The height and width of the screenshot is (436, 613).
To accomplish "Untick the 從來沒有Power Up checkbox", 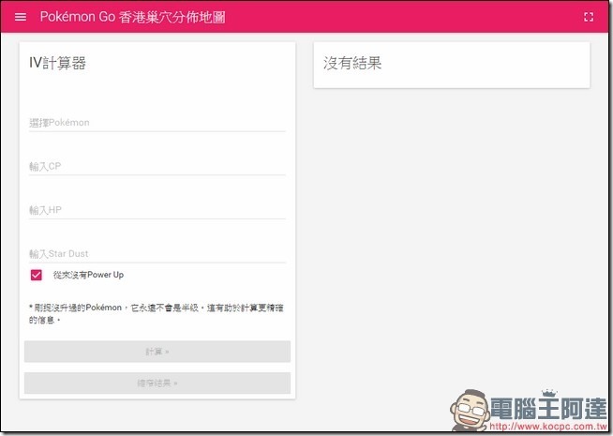I will tap(37, 275).
